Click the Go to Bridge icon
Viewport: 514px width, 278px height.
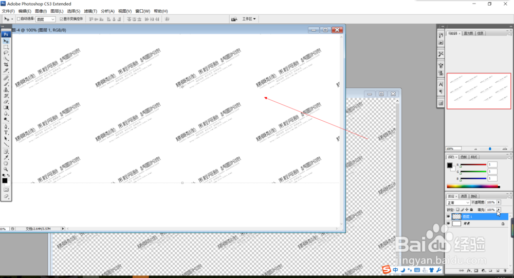(234, 19)
